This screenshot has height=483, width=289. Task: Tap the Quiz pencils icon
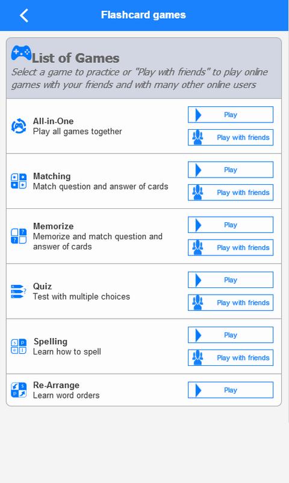[19, 291]
